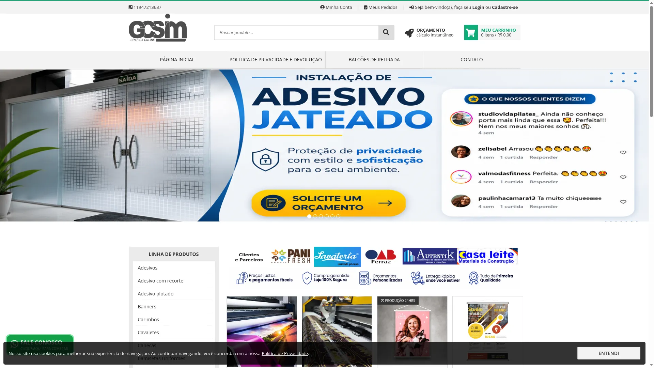Open the Página Inicial menu item

coord(177,60)
